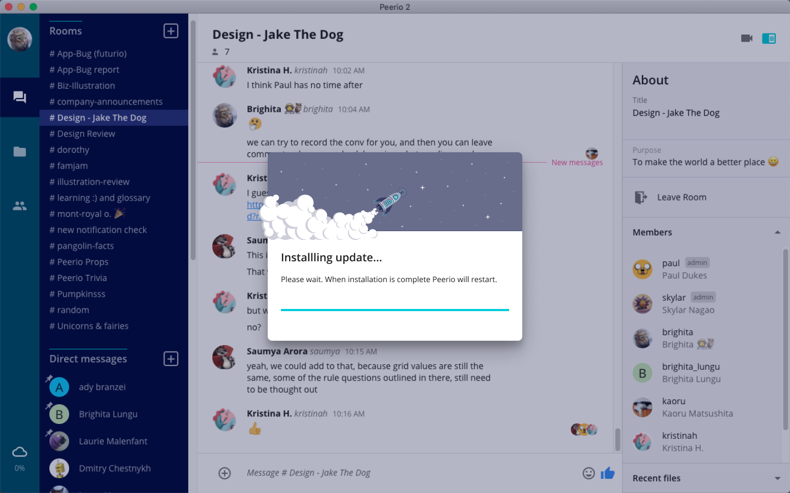
Task: Start a new direct message with plus icon
Action: [x=171, y=359]
